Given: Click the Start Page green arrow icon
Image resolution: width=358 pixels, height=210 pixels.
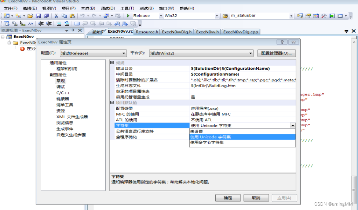Looking at the screenshot, I should pyautogui.click(x=332, y=16).
